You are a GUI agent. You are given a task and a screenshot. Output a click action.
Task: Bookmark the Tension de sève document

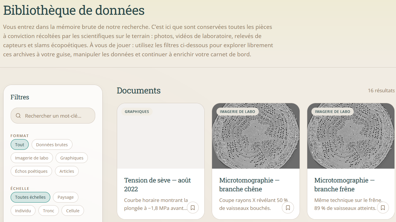click(x=193, y=208)
